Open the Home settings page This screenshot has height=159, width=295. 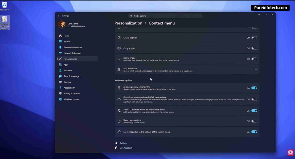pos(77,36)
